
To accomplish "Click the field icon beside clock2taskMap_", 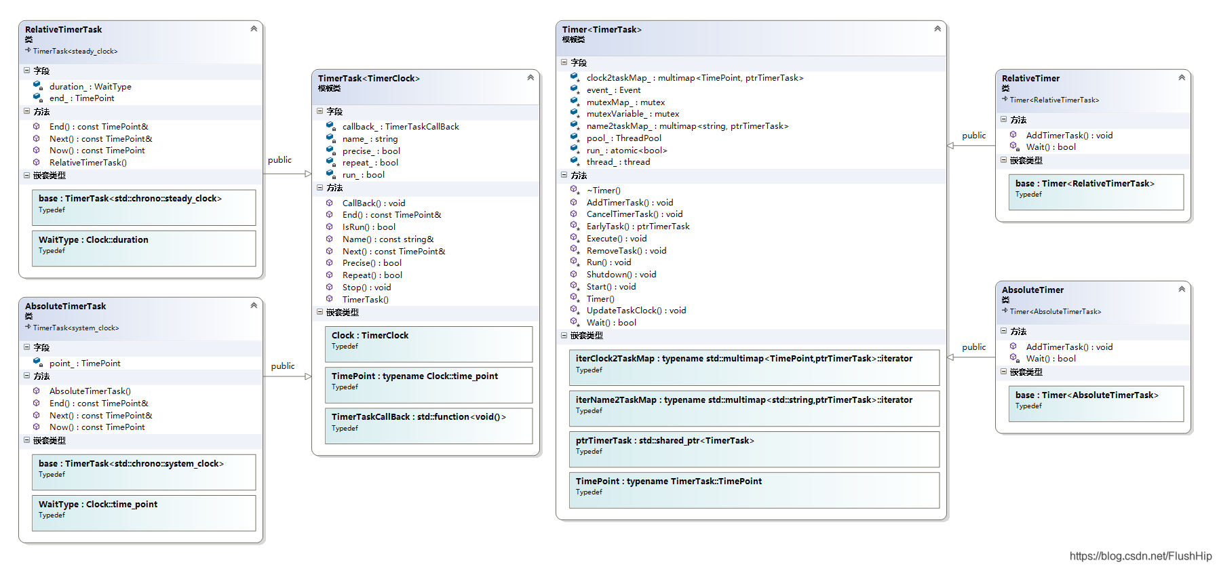I will (575, 77).
